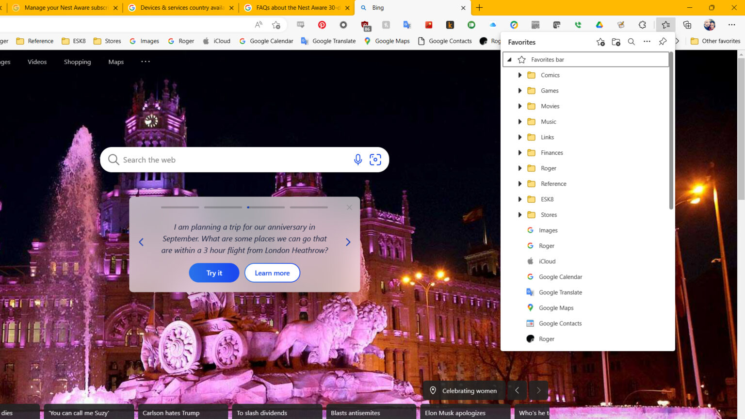The image size is (745, 419).
Task: Open the Google Translate extension
Action: tap(407, 25)
